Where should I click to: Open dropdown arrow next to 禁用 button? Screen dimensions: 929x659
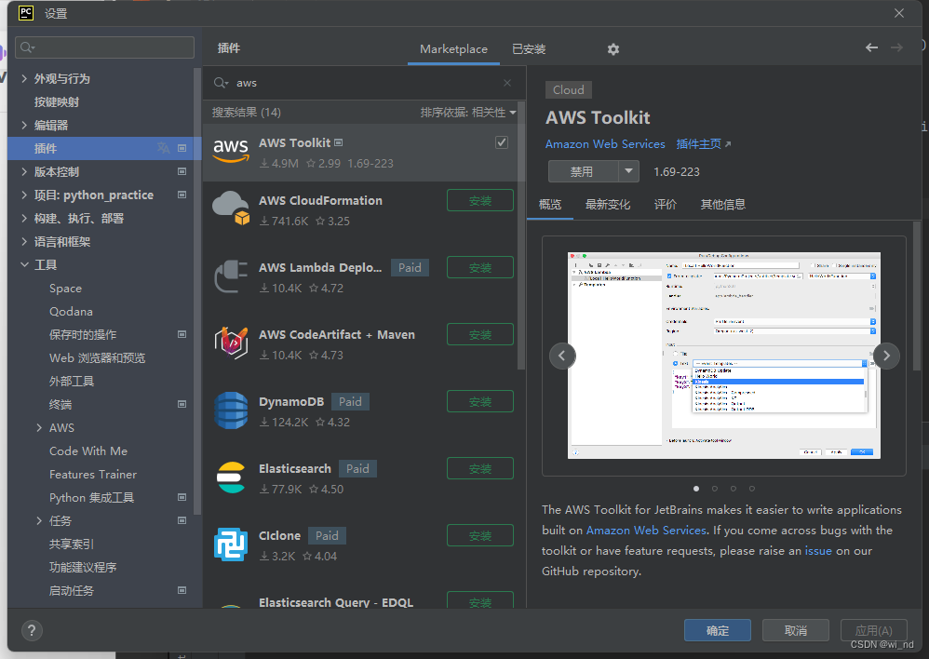(x=628, y=171)
